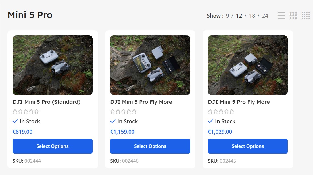Open product image of SKU 002445 combo

click(248, 65)
